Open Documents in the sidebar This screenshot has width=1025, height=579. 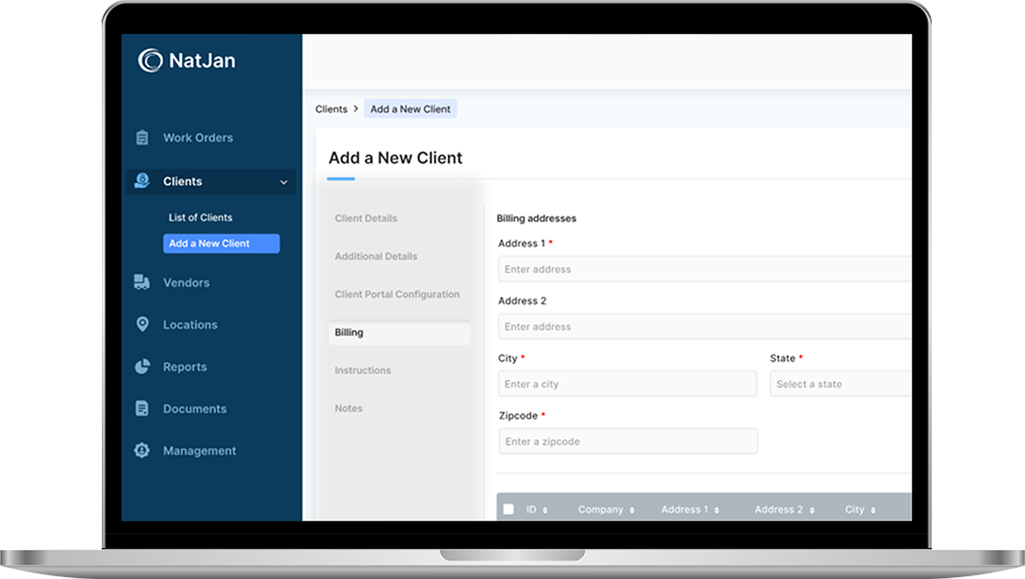point(195,408)
